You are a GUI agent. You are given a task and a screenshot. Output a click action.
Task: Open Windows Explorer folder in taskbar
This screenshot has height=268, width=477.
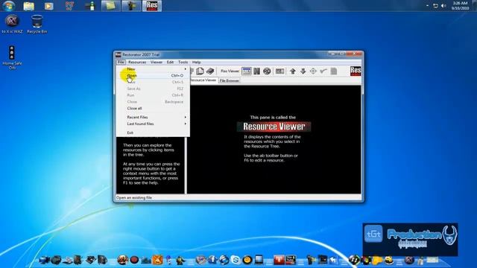(x=28, y=6)
